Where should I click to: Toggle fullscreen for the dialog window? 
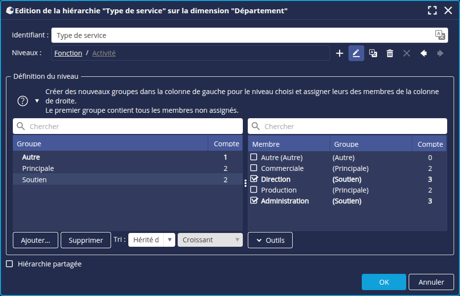[432, 10]
